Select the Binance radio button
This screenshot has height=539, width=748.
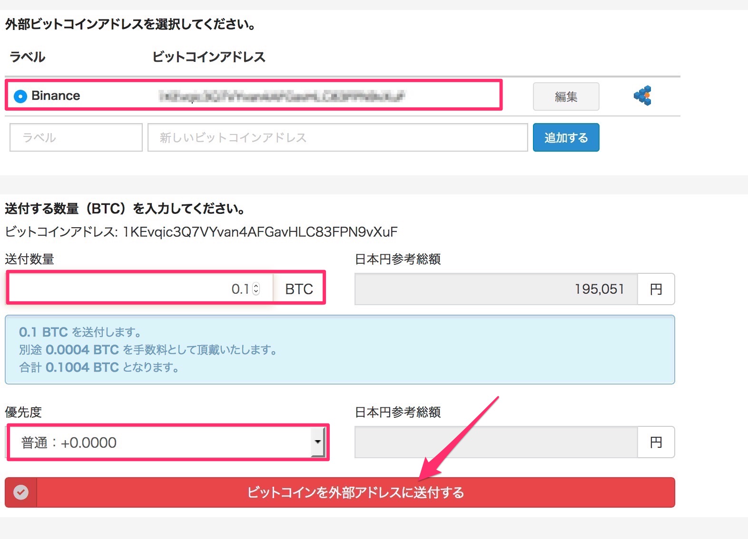(20, 96)
